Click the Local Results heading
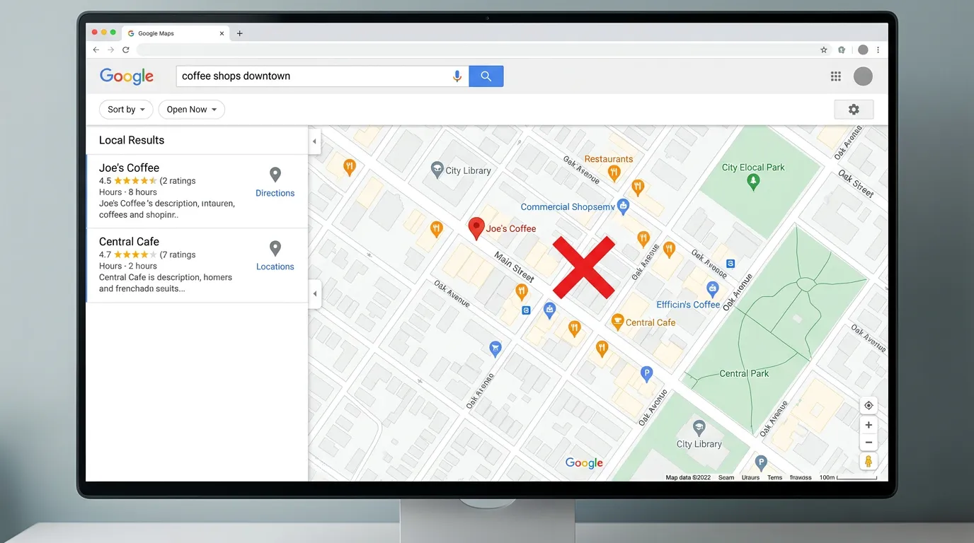This screenshot has height=543, width=974. pyautogui.click(x=132, y=140)
